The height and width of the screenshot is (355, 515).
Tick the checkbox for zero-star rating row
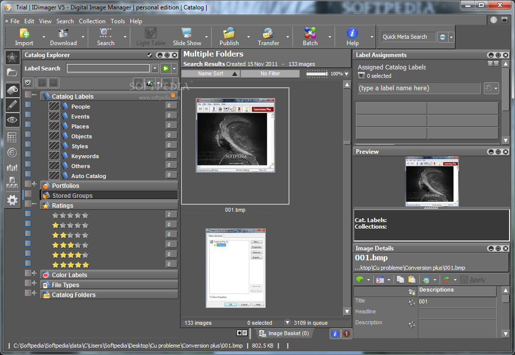pyautogui.click(x=28, y=214)
